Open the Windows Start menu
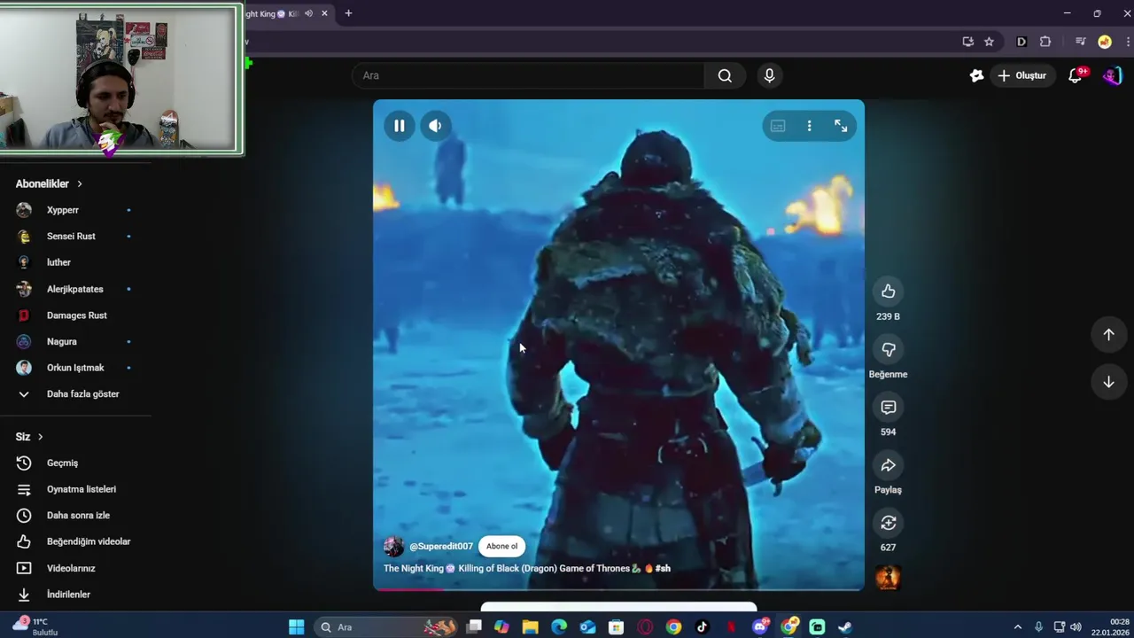 [x=297, y=627]
